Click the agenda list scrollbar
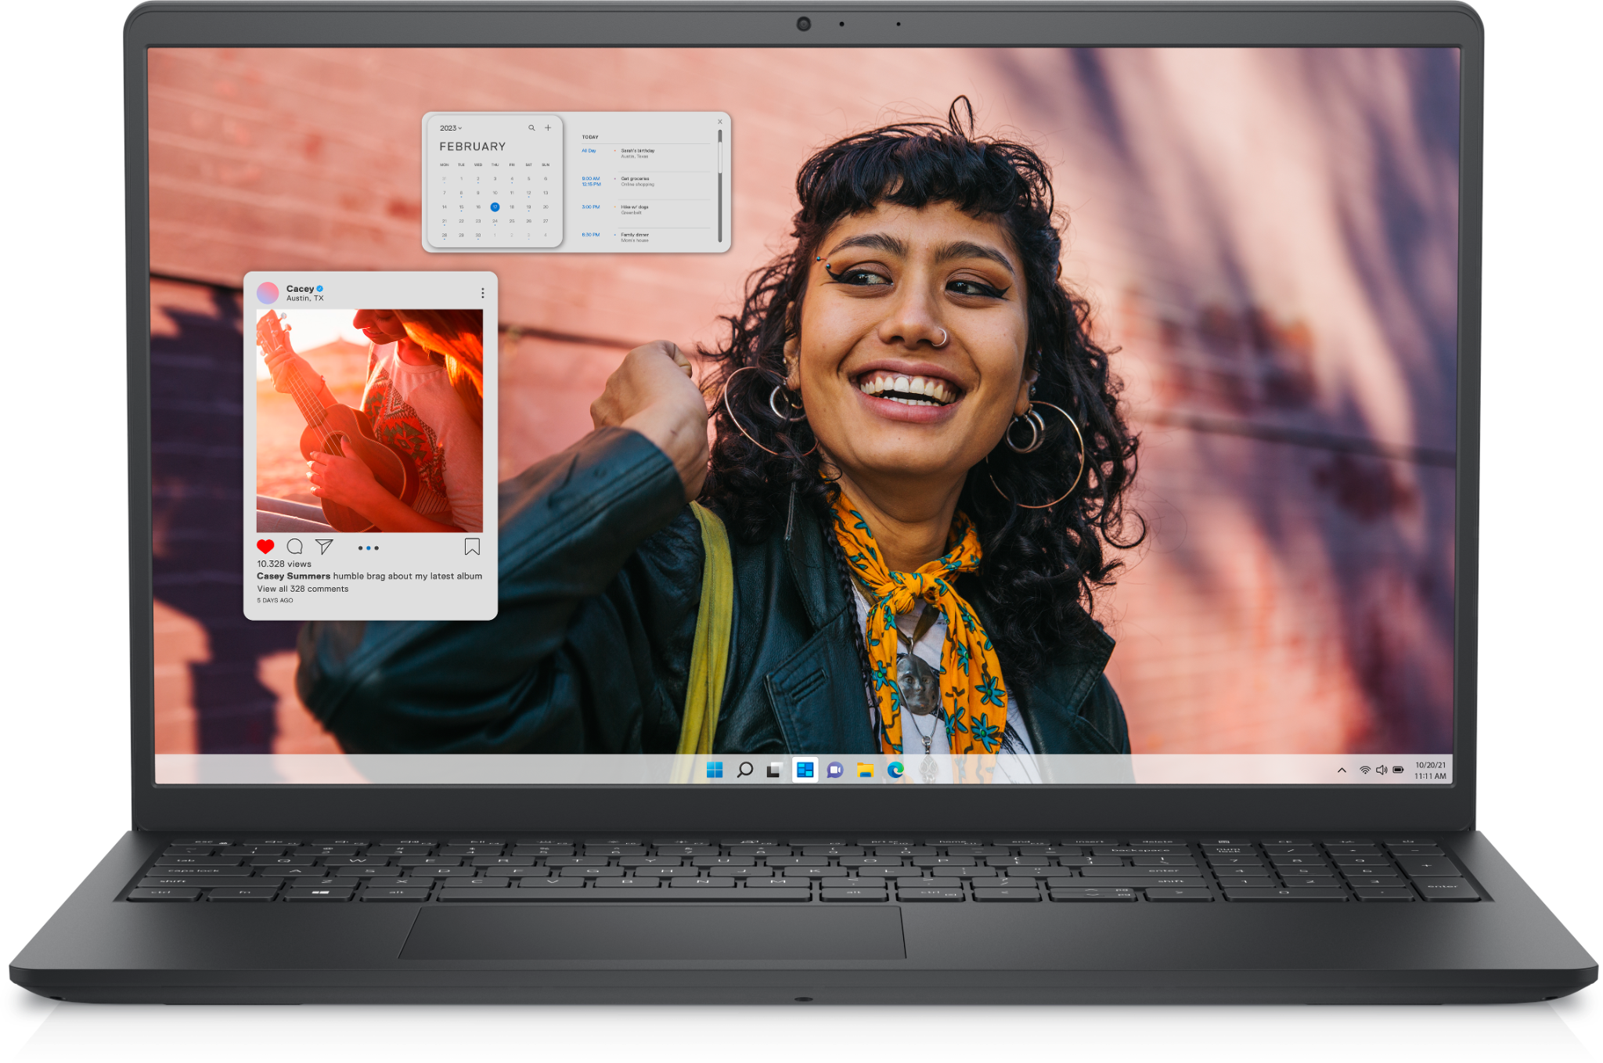 click(x=720, y=188)
